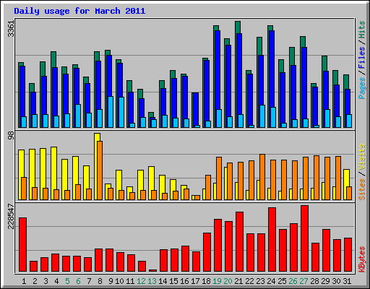The width and height of the screenshot is (370, 289).
Task: Select day label 29
Action: coord(325,281)
